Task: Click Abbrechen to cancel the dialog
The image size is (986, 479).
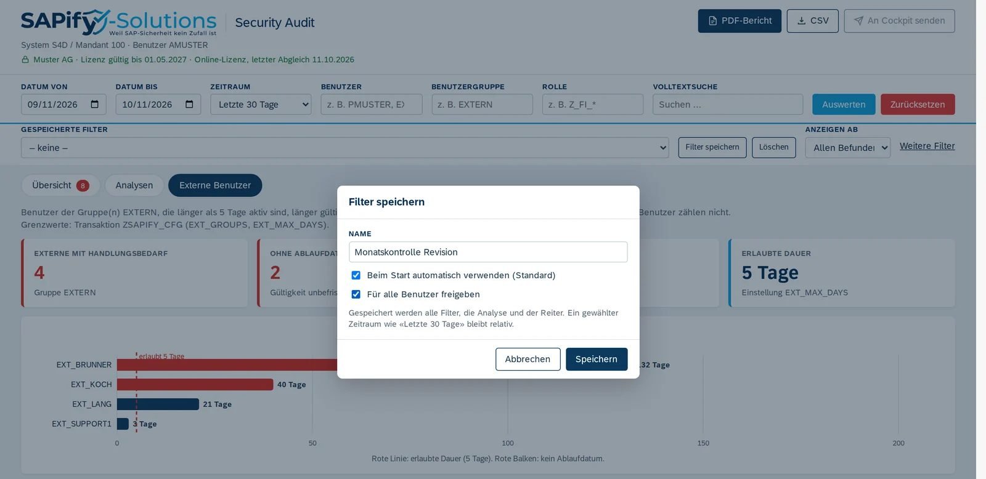Action: [x=528, y=359]
